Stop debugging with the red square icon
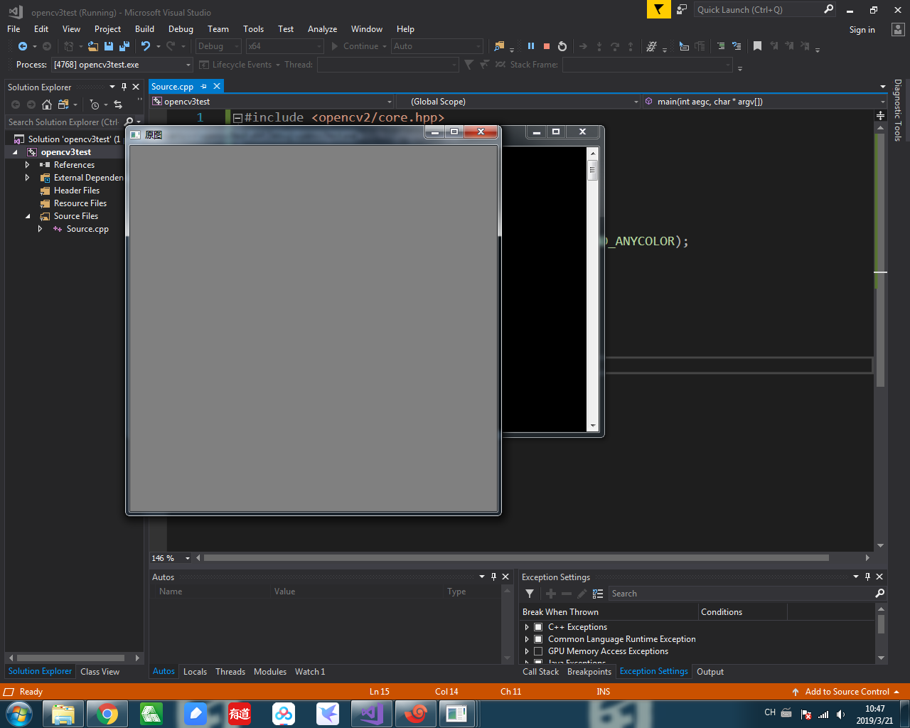Viewport: 910px width, 728px height. pyautogui.click(x=547, y=46)
